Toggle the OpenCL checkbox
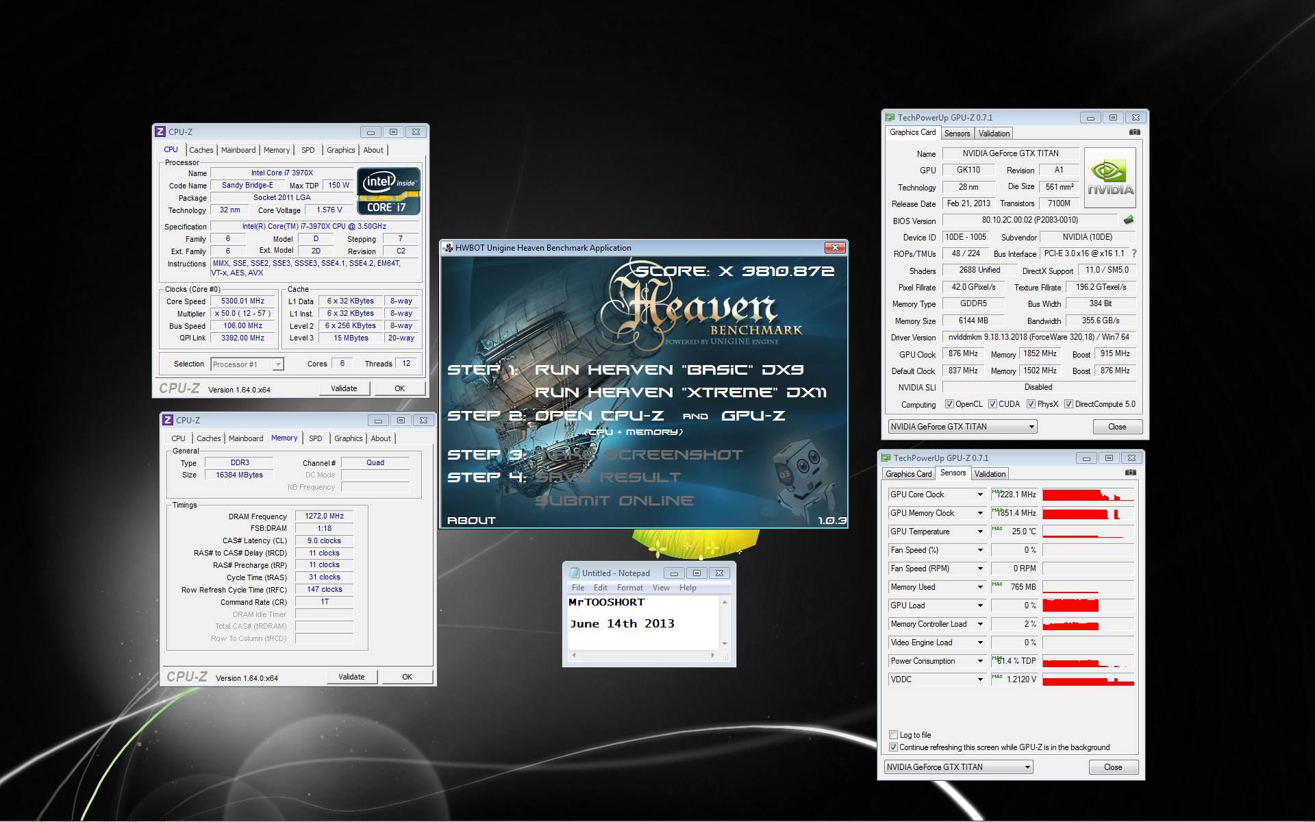The image size is (1315, 822). pyautogui.click(x=949, y=404)
